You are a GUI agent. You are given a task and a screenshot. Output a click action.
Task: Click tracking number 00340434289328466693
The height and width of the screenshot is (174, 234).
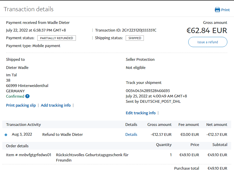(x=148, y=91)
